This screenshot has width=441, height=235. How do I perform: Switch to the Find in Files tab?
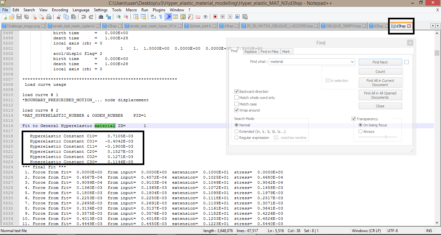pos(269,52)
